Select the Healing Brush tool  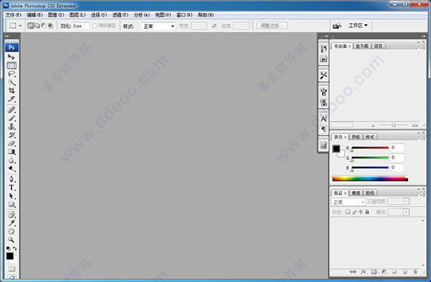(11, 110)
